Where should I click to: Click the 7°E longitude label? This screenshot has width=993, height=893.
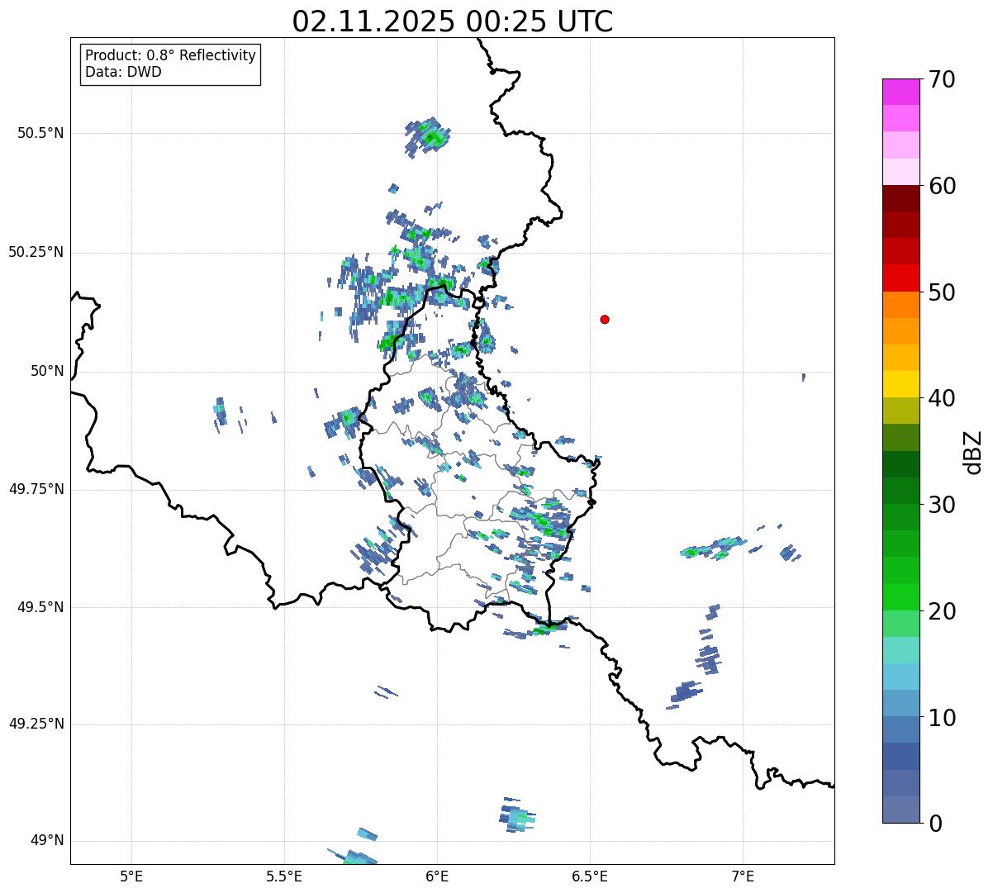click(x=743, y=876)
